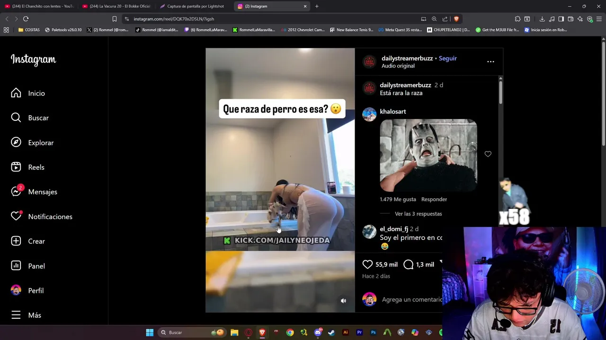The image size is (606, 340).
Task: Mute or unmute the reel audio
Action: pos(344,301)
